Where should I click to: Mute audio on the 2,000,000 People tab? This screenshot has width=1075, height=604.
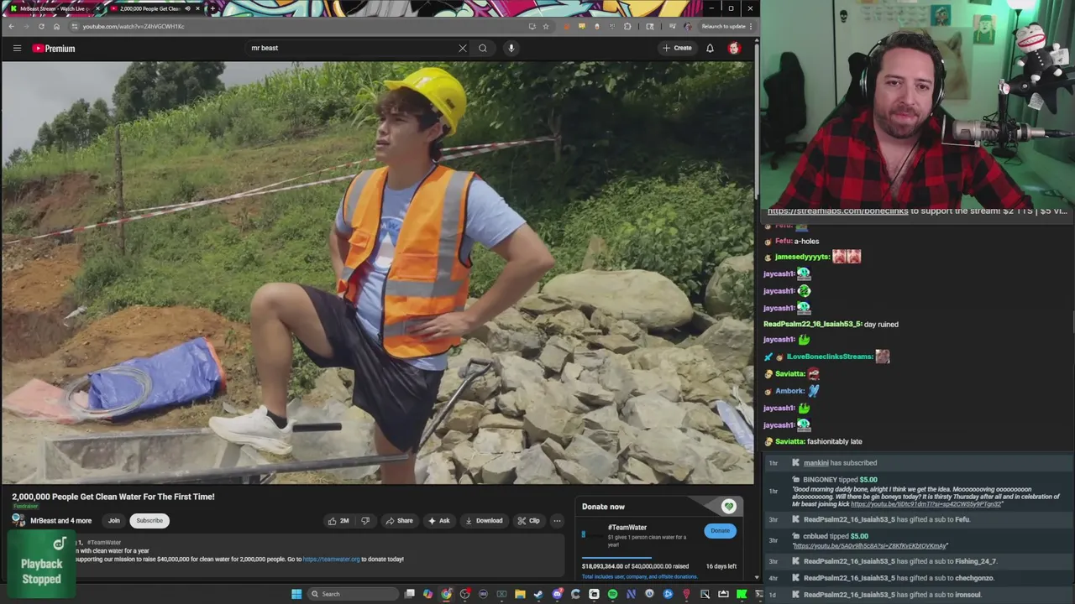click(187, 8)
